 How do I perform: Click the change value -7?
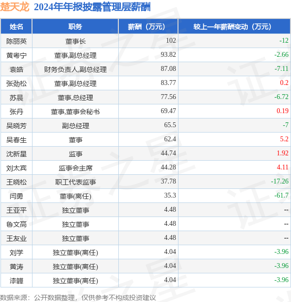pos(286,125)
